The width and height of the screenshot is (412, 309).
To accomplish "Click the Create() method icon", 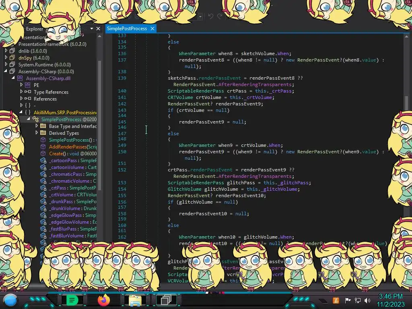I will tap(43, 153).
